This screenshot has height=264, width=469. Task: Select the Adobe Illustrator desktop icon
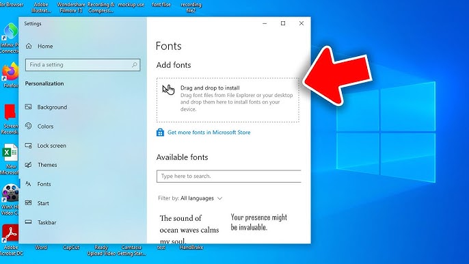point(41,8)
